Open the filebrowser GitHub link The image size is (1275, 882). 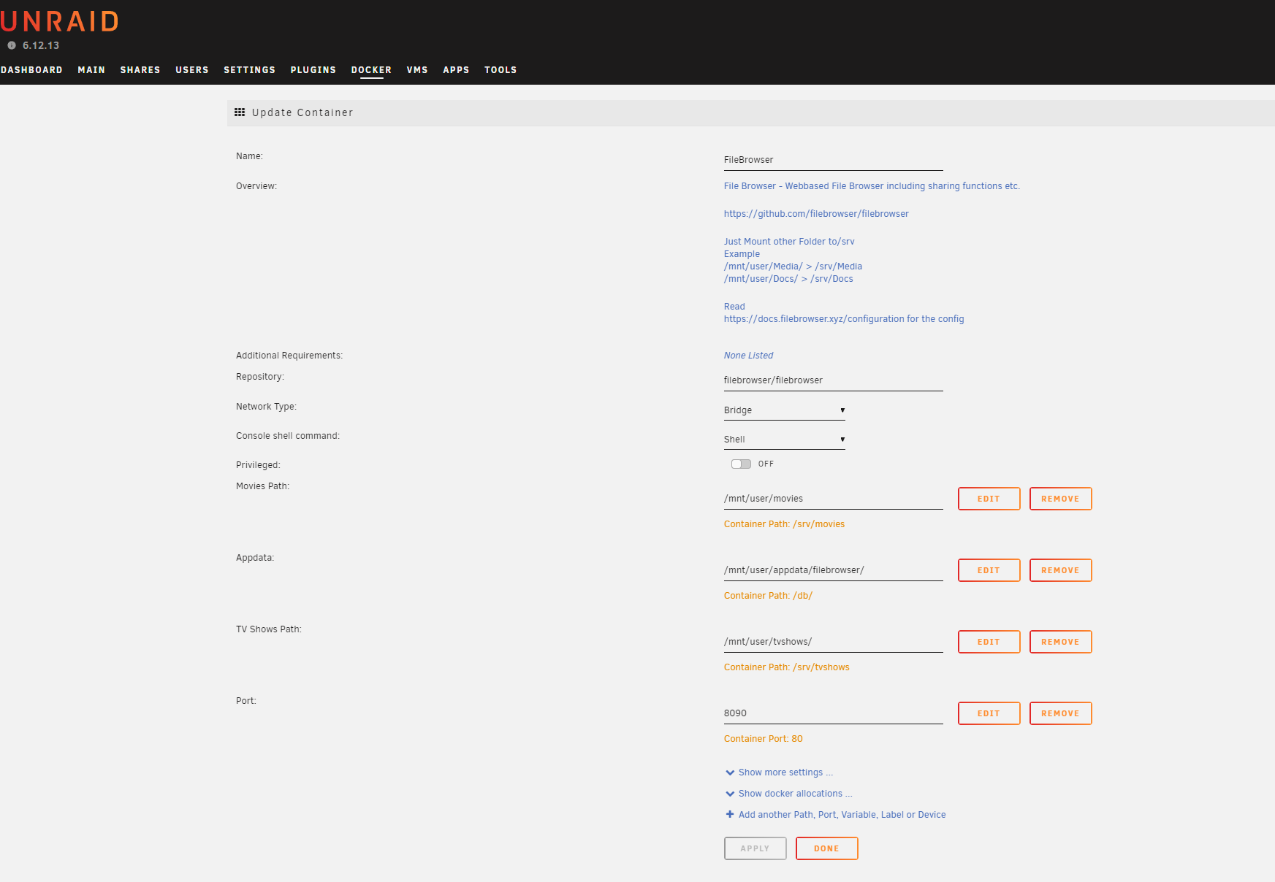(816, 214)
